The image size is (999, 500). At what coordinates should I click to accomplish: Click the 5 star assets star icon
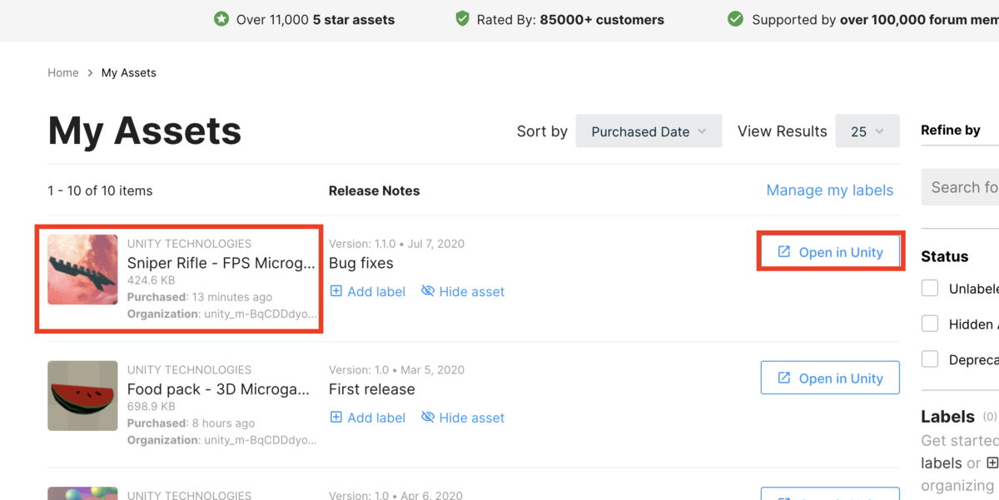pyautogui.click(x=221, y=18)
